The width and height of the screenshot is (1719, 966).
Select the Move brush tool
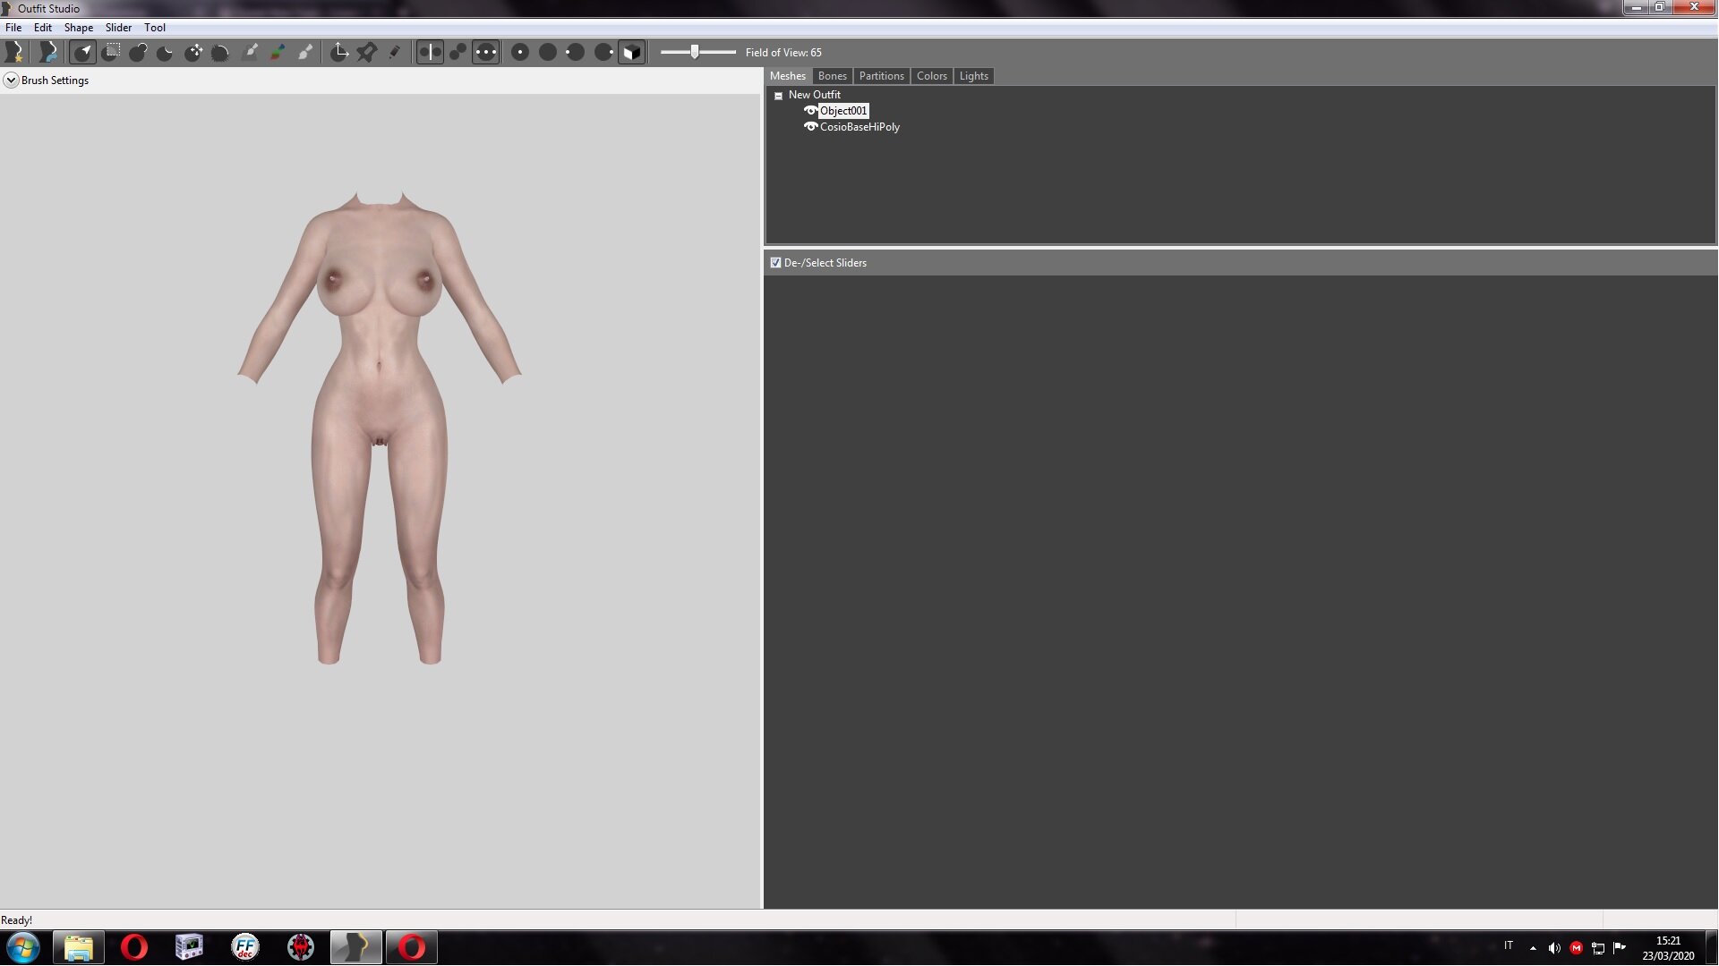coord(193,52)
